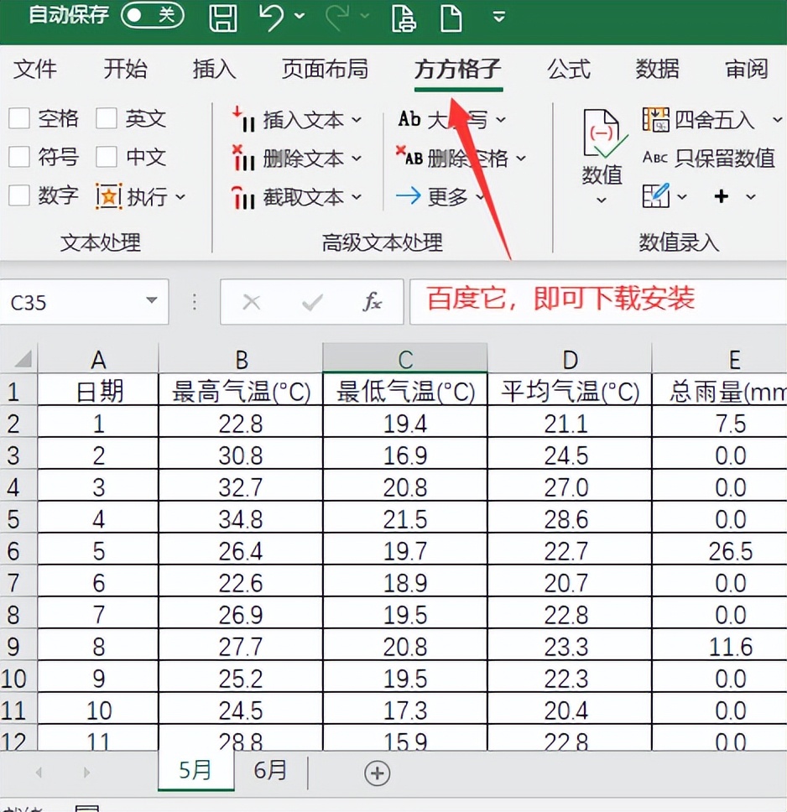787x812 pixels.
Task: Click the new sheet plus button
Action: (x=377, y=773)
